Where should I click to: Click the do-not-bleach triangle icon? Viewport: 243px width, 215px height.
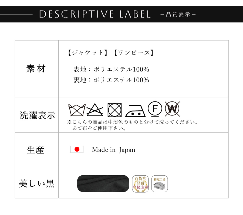[x=95, y=110]
